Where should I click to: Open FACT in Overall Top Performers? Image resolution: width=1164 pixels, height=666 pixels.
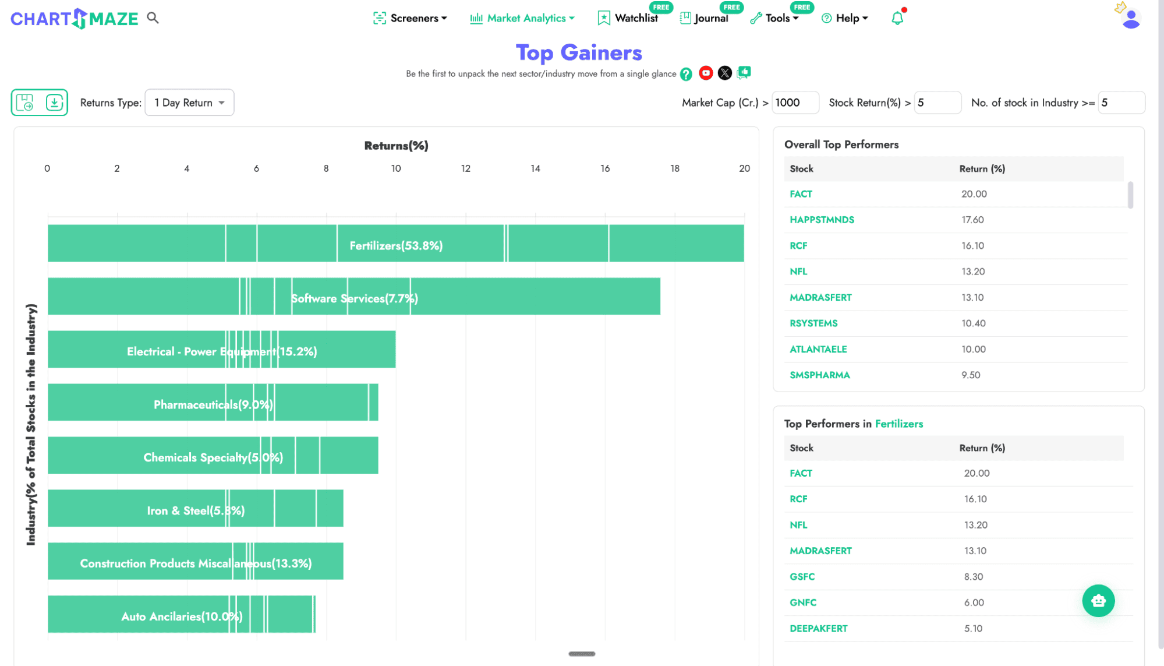801,194
